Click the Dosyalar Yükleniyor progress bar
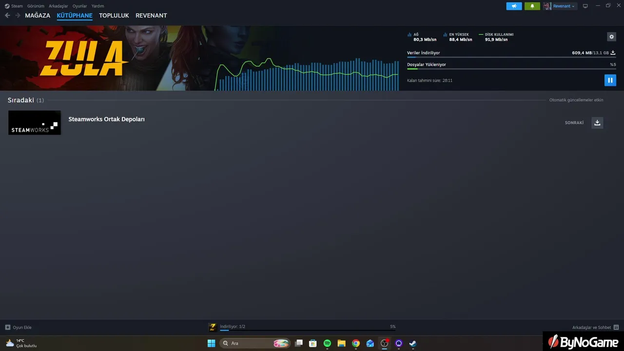The image size is (624, 351). (511, 69)
